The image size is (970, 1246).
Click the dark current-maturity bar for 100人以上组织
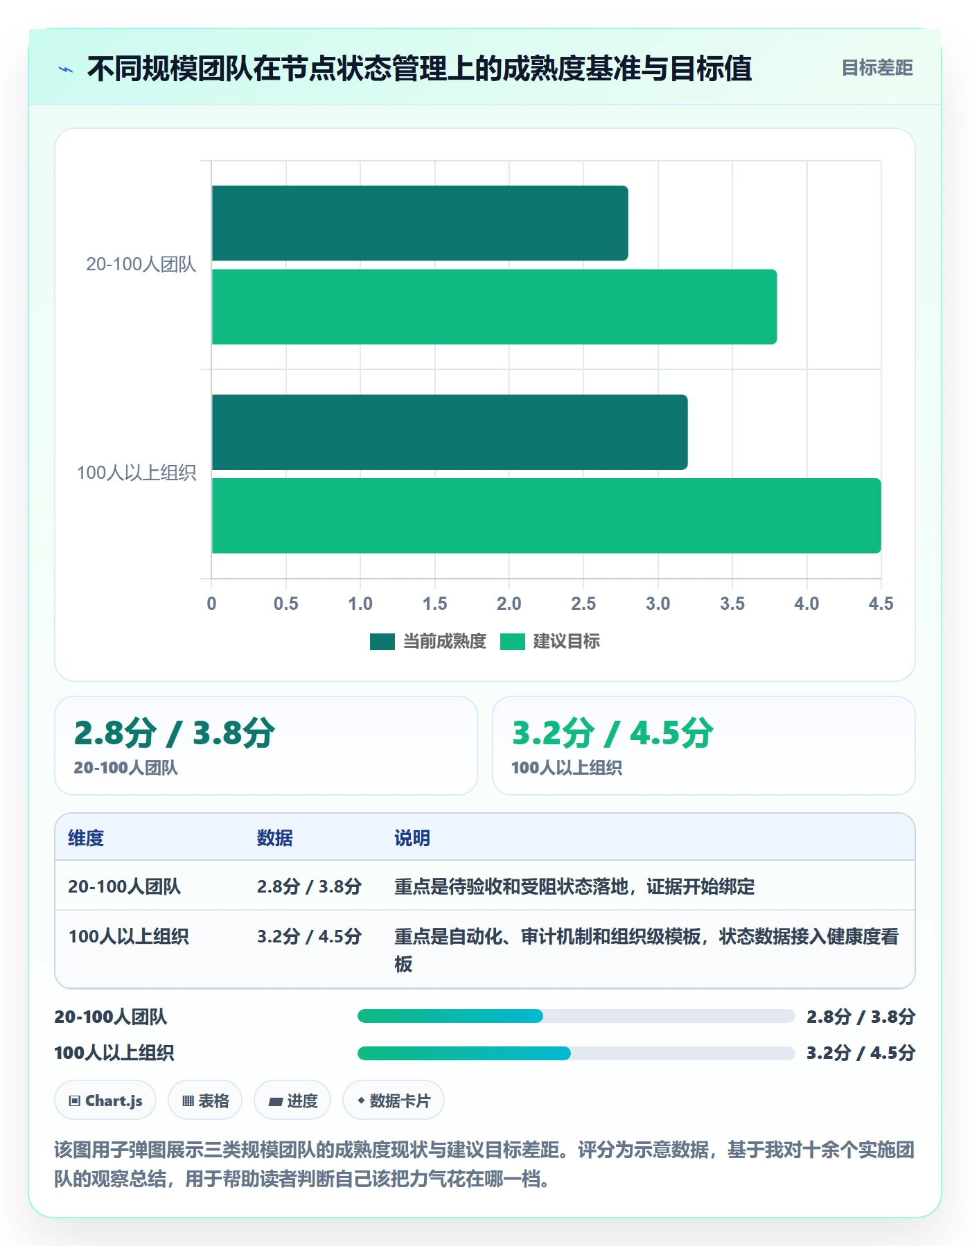pyautogui.click(x=450, y=432)
